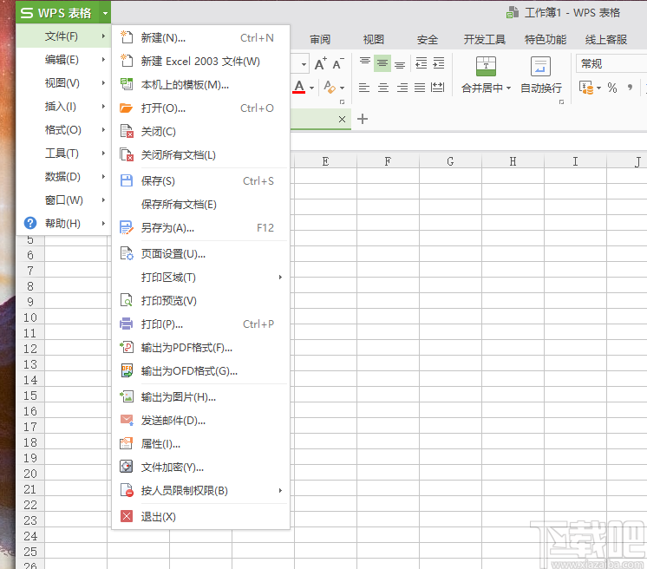Click the 合并居中 merge cells icon

coord(486,67)
